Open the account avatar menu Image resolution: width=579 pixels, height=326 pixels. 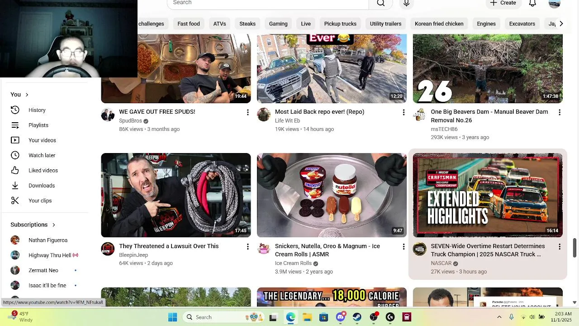tap(555, 3)
